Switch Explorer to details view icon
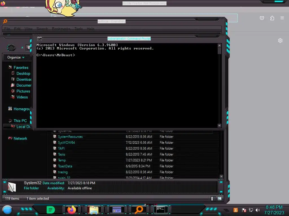289x216 pixels. [213, 199]
